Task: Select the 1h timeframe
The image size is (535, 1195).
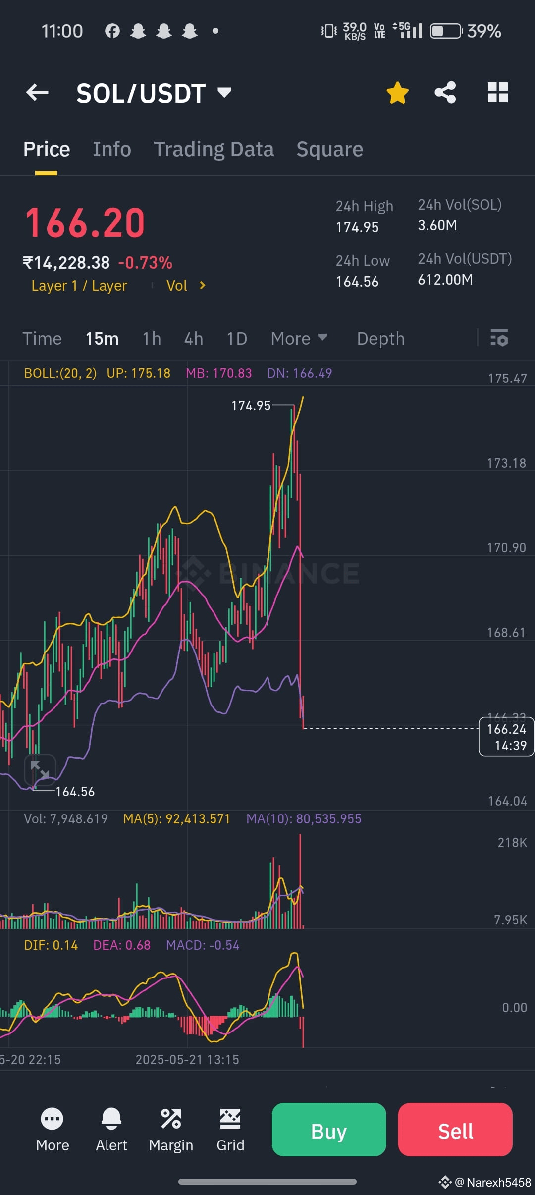Action: pos(152,339)
